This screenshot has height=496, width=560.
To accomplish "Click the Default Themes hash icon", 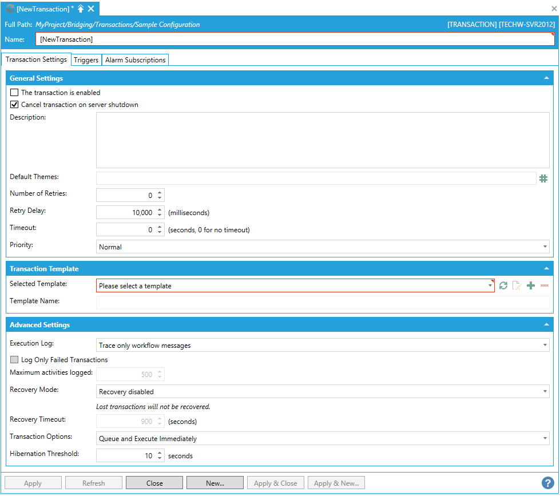I will click(543, 178).
